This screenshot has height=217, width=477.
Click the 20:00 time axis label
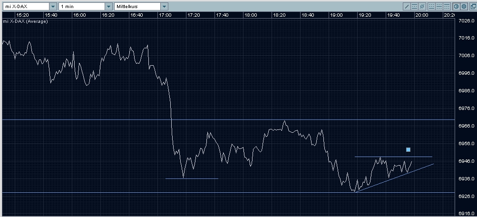422,15
